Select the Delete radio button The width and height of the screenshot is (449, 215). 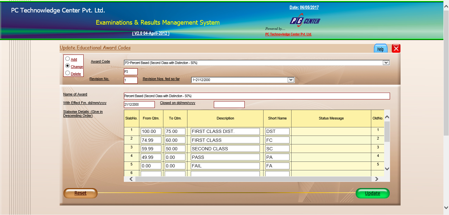[x=68, y=73]
